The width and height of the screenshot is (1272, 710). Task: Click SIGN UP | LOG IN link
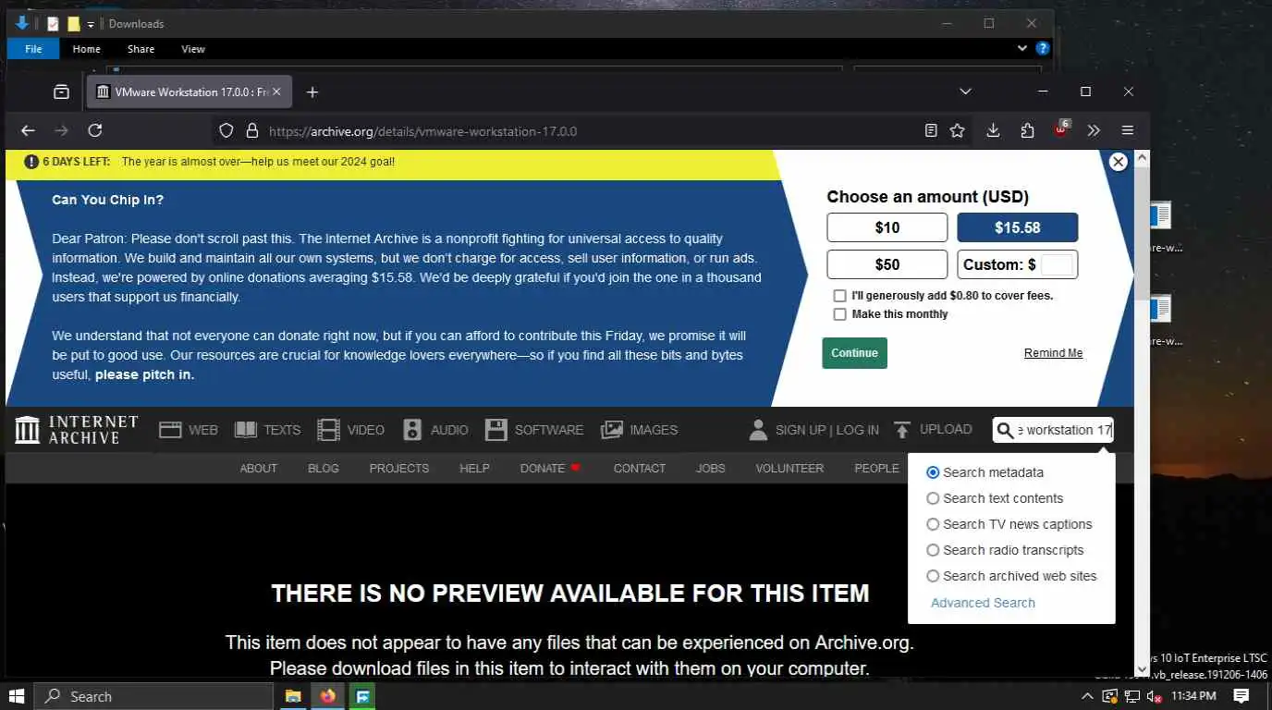pyautogui.click(x=827, y=430)
